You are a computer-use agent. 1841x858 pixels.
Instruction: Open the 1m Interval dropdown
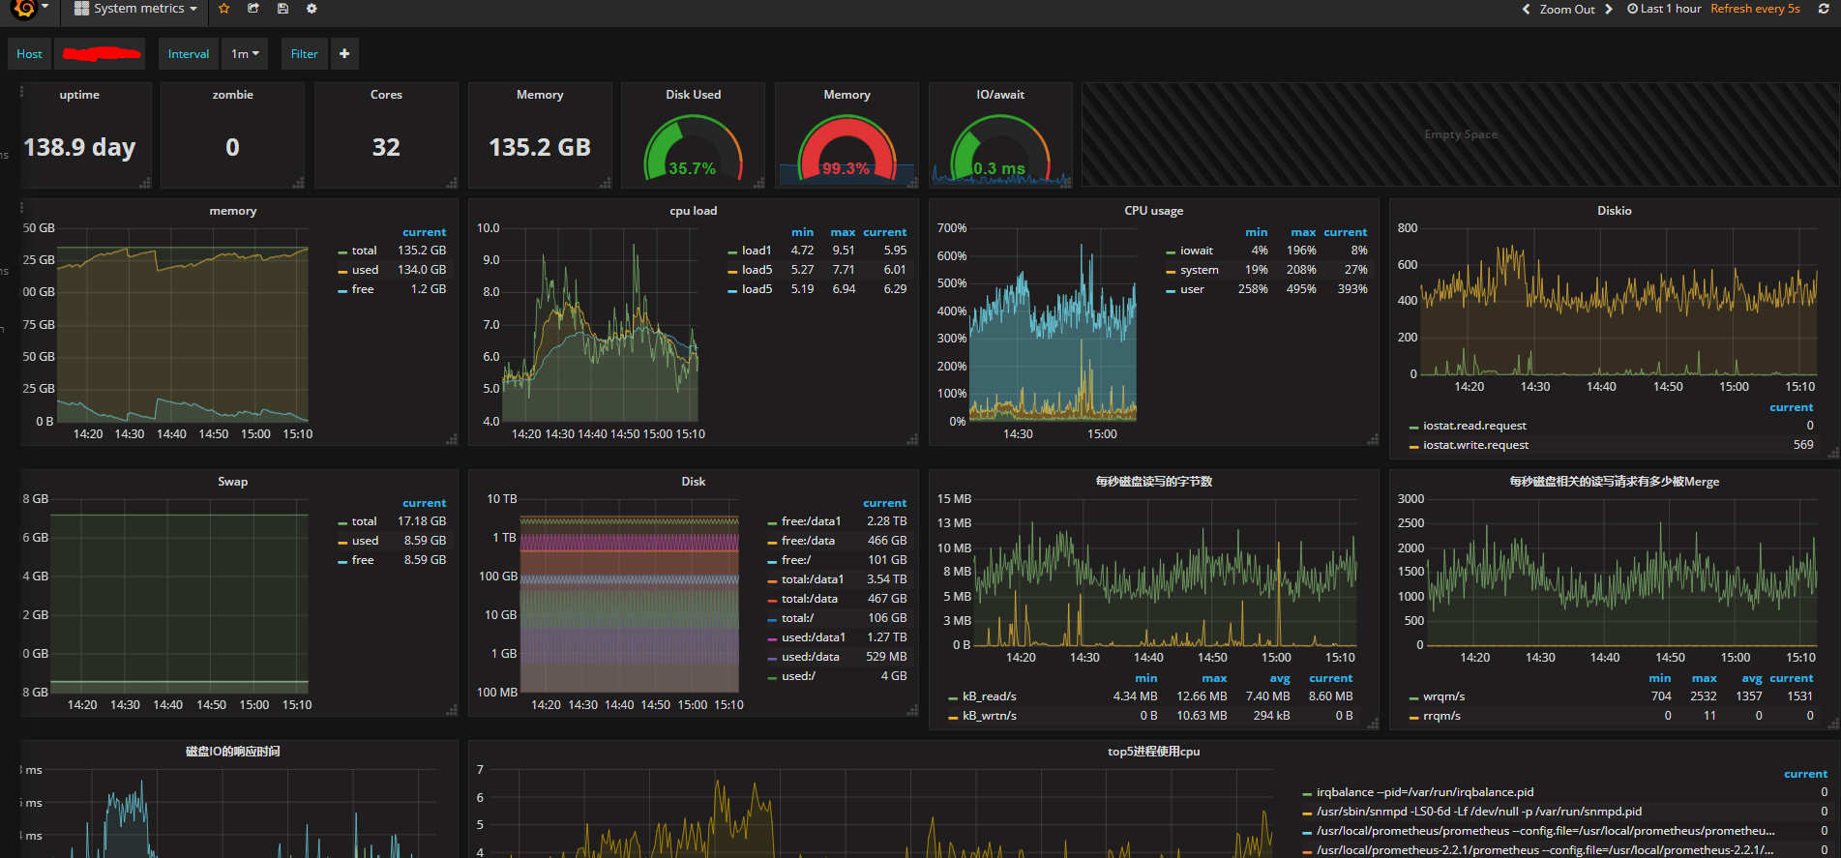[245, 54]
